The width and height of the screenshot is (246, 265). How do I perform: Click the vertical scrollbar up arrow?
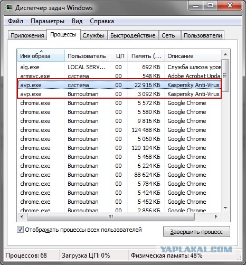click(225, 55)
